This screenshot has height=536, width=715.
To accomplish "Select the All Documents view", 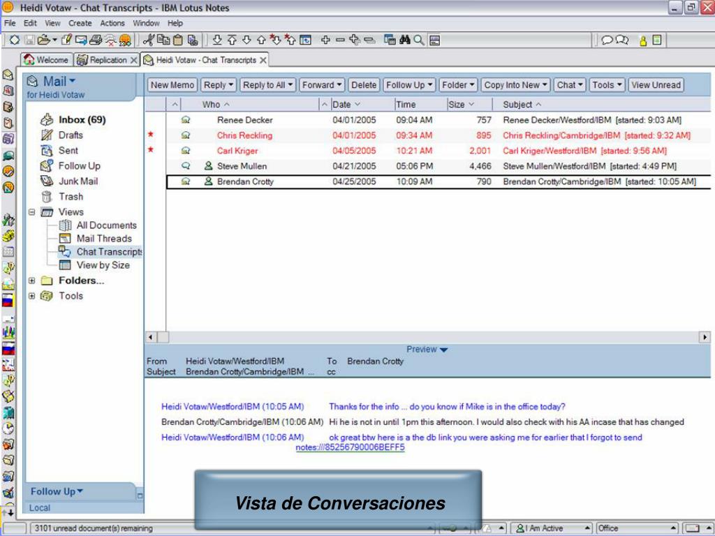I will [x=106, y=225].
